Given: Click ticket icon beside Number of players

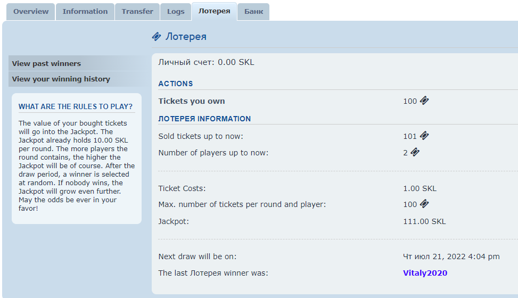Looking at the screenshot, I should pos(415,152).
